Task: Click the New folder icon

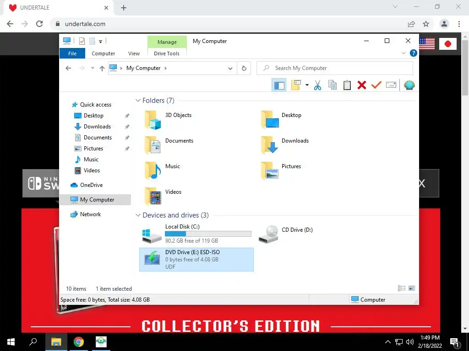Action: [296, 85]
